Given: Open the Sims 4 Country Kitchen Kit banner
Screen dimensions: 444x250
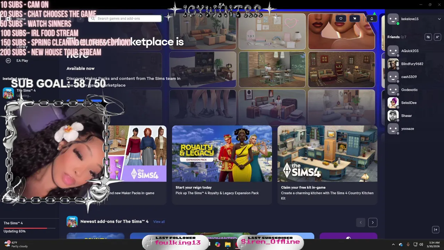Looking at the screenshot, I should point(327,153).
